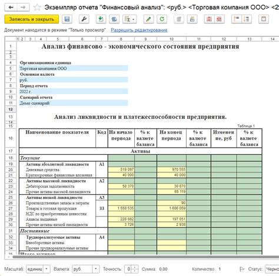
Task: Click the Активы высокой ликвидности heading
Action: (56, 181)
